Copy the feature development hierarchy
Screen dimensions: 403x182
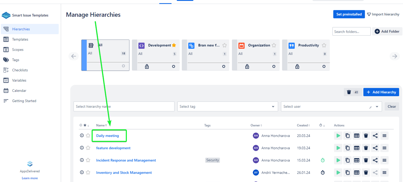[x=348, y=148]
